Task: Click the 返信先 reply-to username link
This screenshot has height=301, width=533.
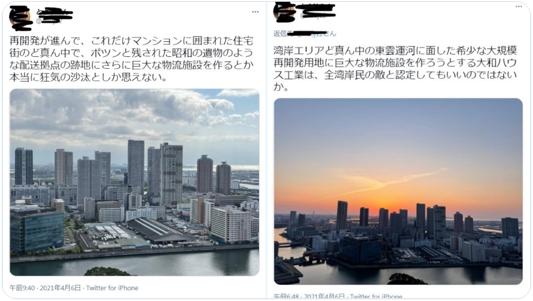Action: pyautogui.click(x=311, y=33)
